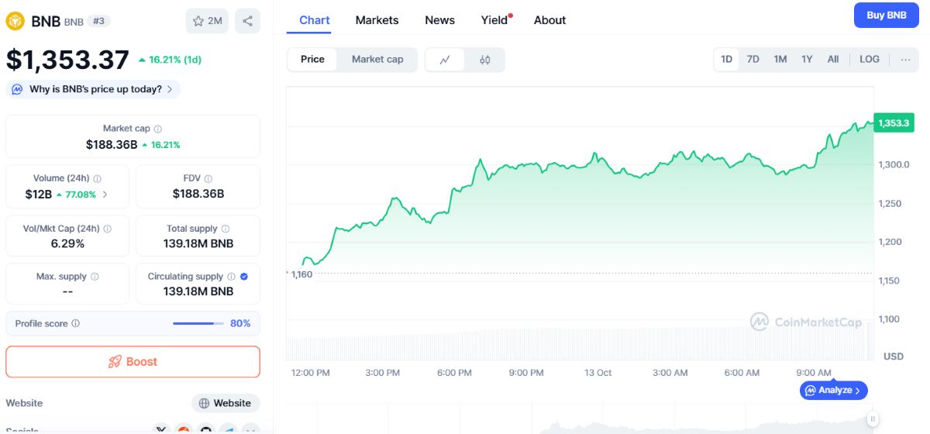Click the $188.36B market cap value
This screenshot has height=434, width=930.
[x=112, y=144]
